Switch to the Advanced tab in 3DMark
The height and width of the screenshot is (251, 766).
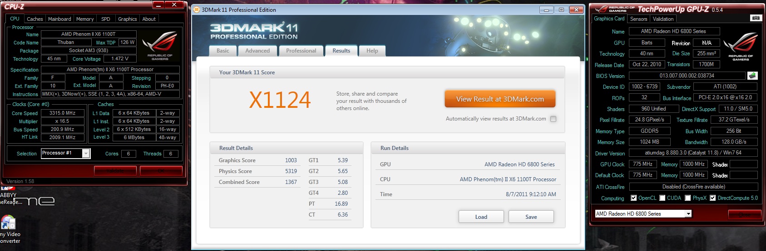[x=257, y=51]
